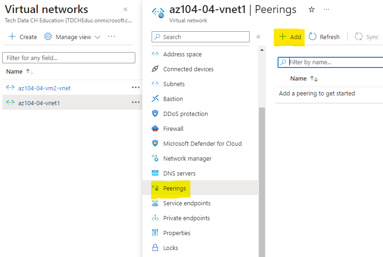Click the Add button label
This screenshot has height=257, width=383.
pos(296,37)
